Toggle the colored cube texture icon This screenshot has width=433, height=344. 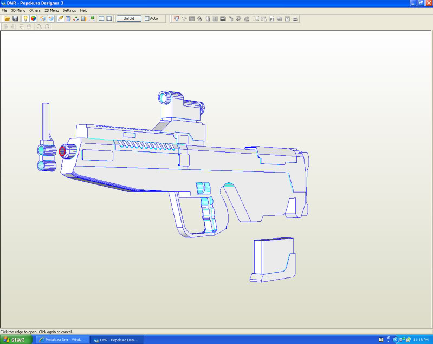click(x=34, y=19)
